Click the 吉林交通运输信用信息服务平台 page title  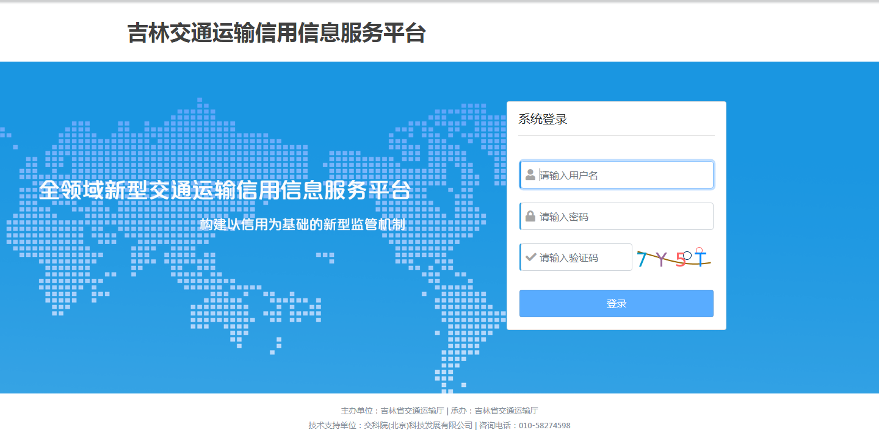click(276, 33)
